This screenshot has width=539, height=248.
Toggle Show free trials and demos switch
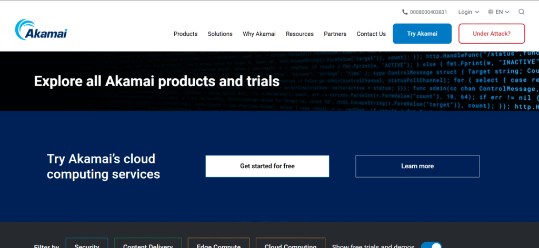point(431,245)
